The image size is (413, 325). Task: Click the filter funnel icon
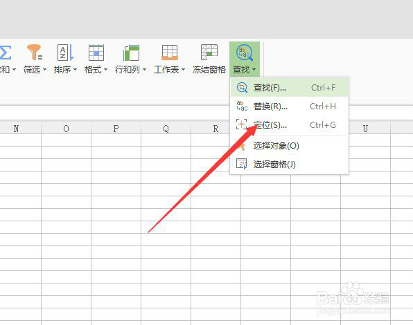[x=35, y=53]
